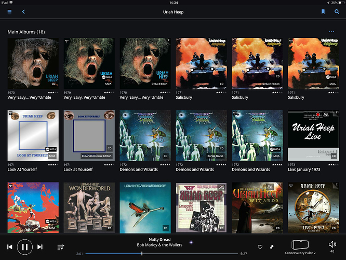Open 1970 Very 'Eavy... Very 'Umble CD album
The width and height of the screenshot is (346, 260).
coord(33,63)
